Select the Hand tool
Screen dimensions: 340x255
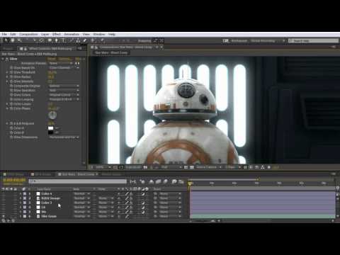13,40
